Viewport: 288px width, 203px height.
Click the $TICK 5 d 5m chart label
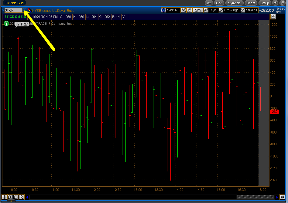pos(15,17)
